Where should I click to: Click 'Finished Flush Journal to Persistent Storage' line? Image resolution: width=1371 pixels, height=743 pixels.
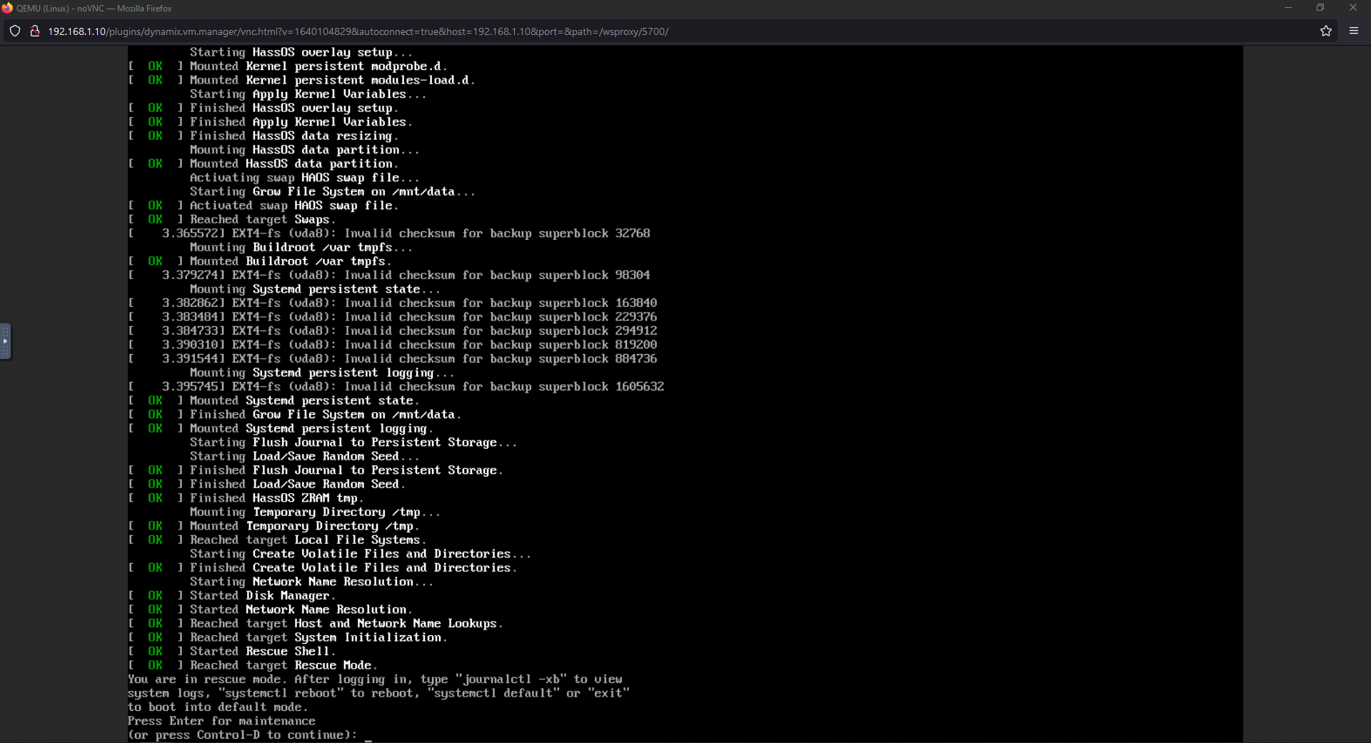316,470
